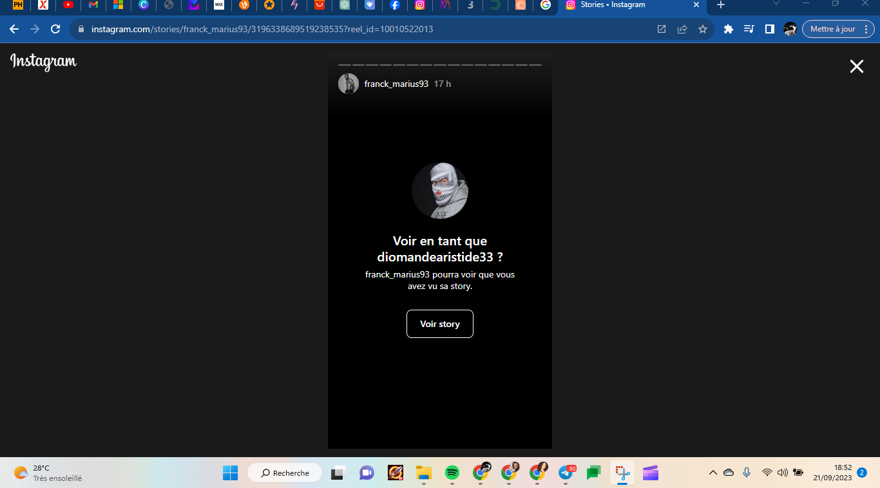The width and height of the screenshot is (880, 488).
Task: Click the 'Voir story' button
Action: click(x=440, y=324)
